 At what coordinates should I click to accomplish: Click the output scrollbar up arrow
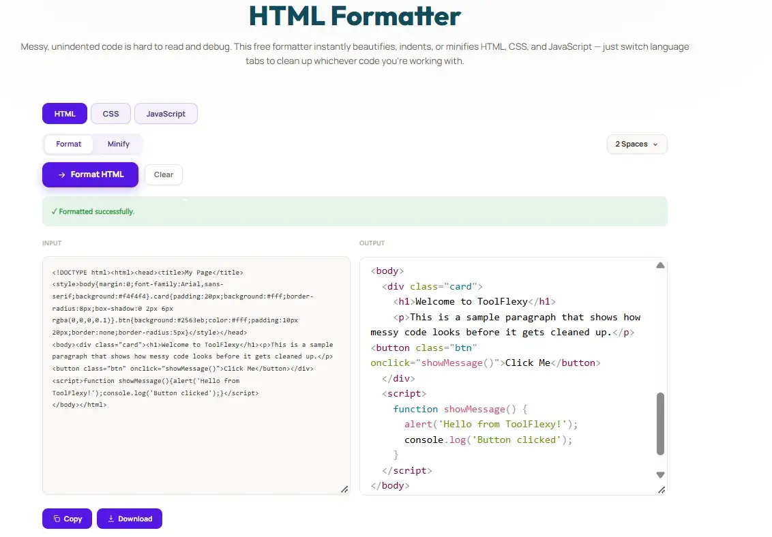[x=660, y=266]
